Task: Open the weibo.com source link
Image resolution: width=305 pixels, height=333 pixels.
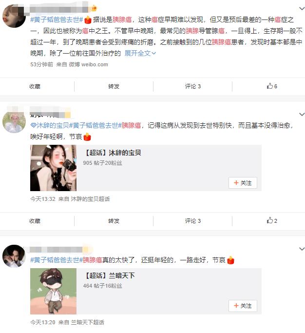Action: pos(95,64)
